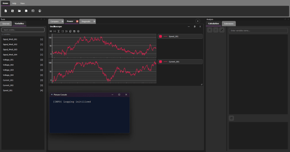Add a new workspace tab with plus button
The image size is (290, 152).
[198, 21]
